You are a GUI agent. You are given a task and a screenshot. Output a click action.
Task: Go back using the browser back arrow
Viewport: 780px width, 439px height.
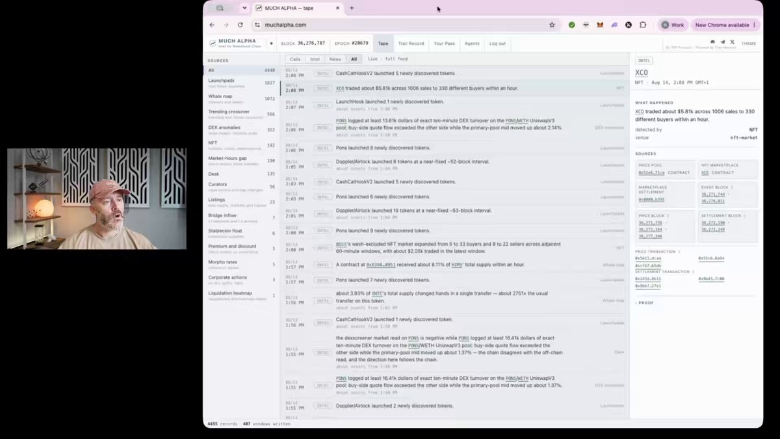pos(212,25)
